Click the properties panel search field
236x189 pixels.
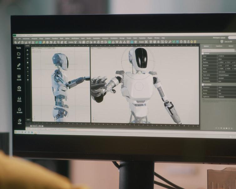[x=218, y=50]
